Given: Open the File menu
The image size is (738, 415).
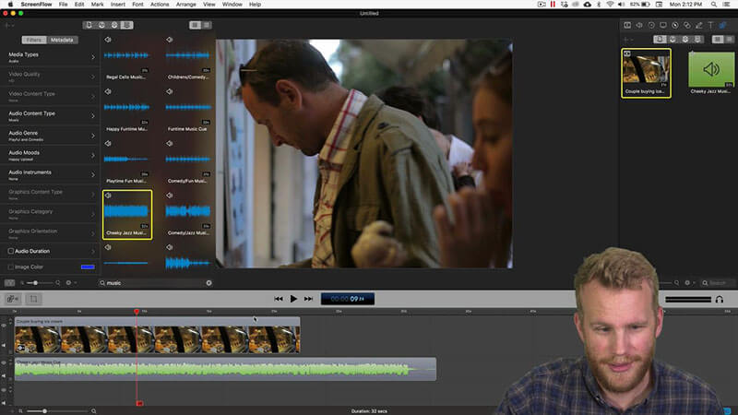Looking at the screenshot, I should (x=63, y=5).
